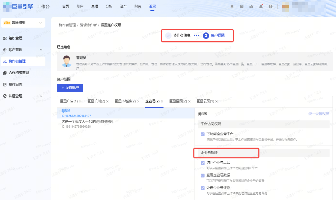The height and width of the screenshot is (200, 336).
Task: Toggle 可访问企业号平台 checkbox
Action: [x=203, y=134]
